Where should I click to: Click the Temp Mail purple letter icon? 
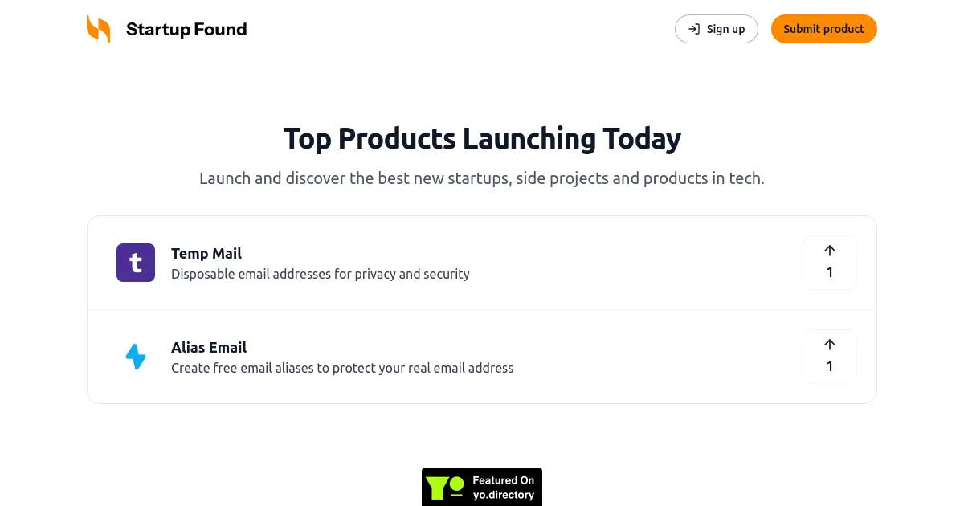[x=136, y=263]
